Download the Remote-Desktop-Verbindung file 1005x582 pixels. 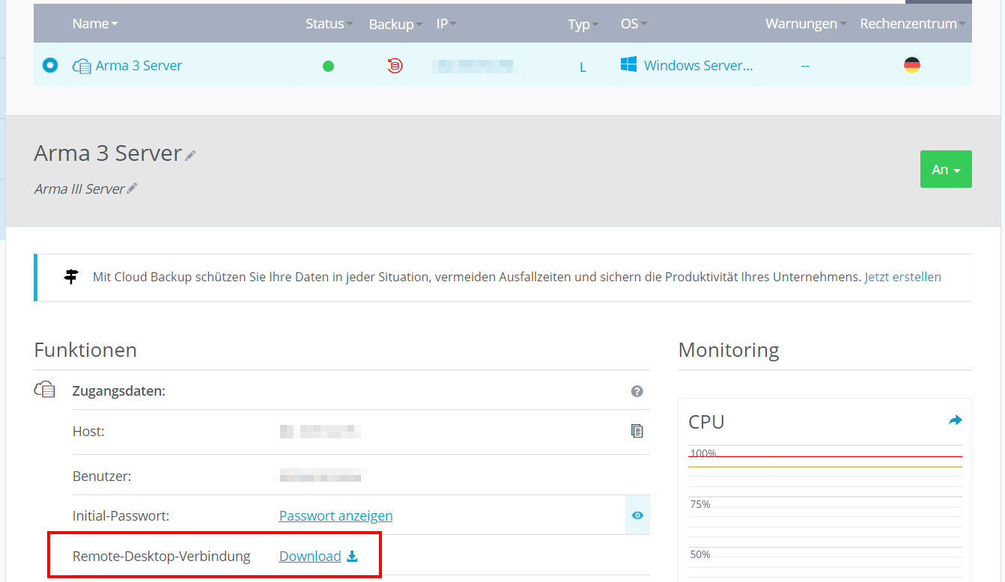coord(310,556)
